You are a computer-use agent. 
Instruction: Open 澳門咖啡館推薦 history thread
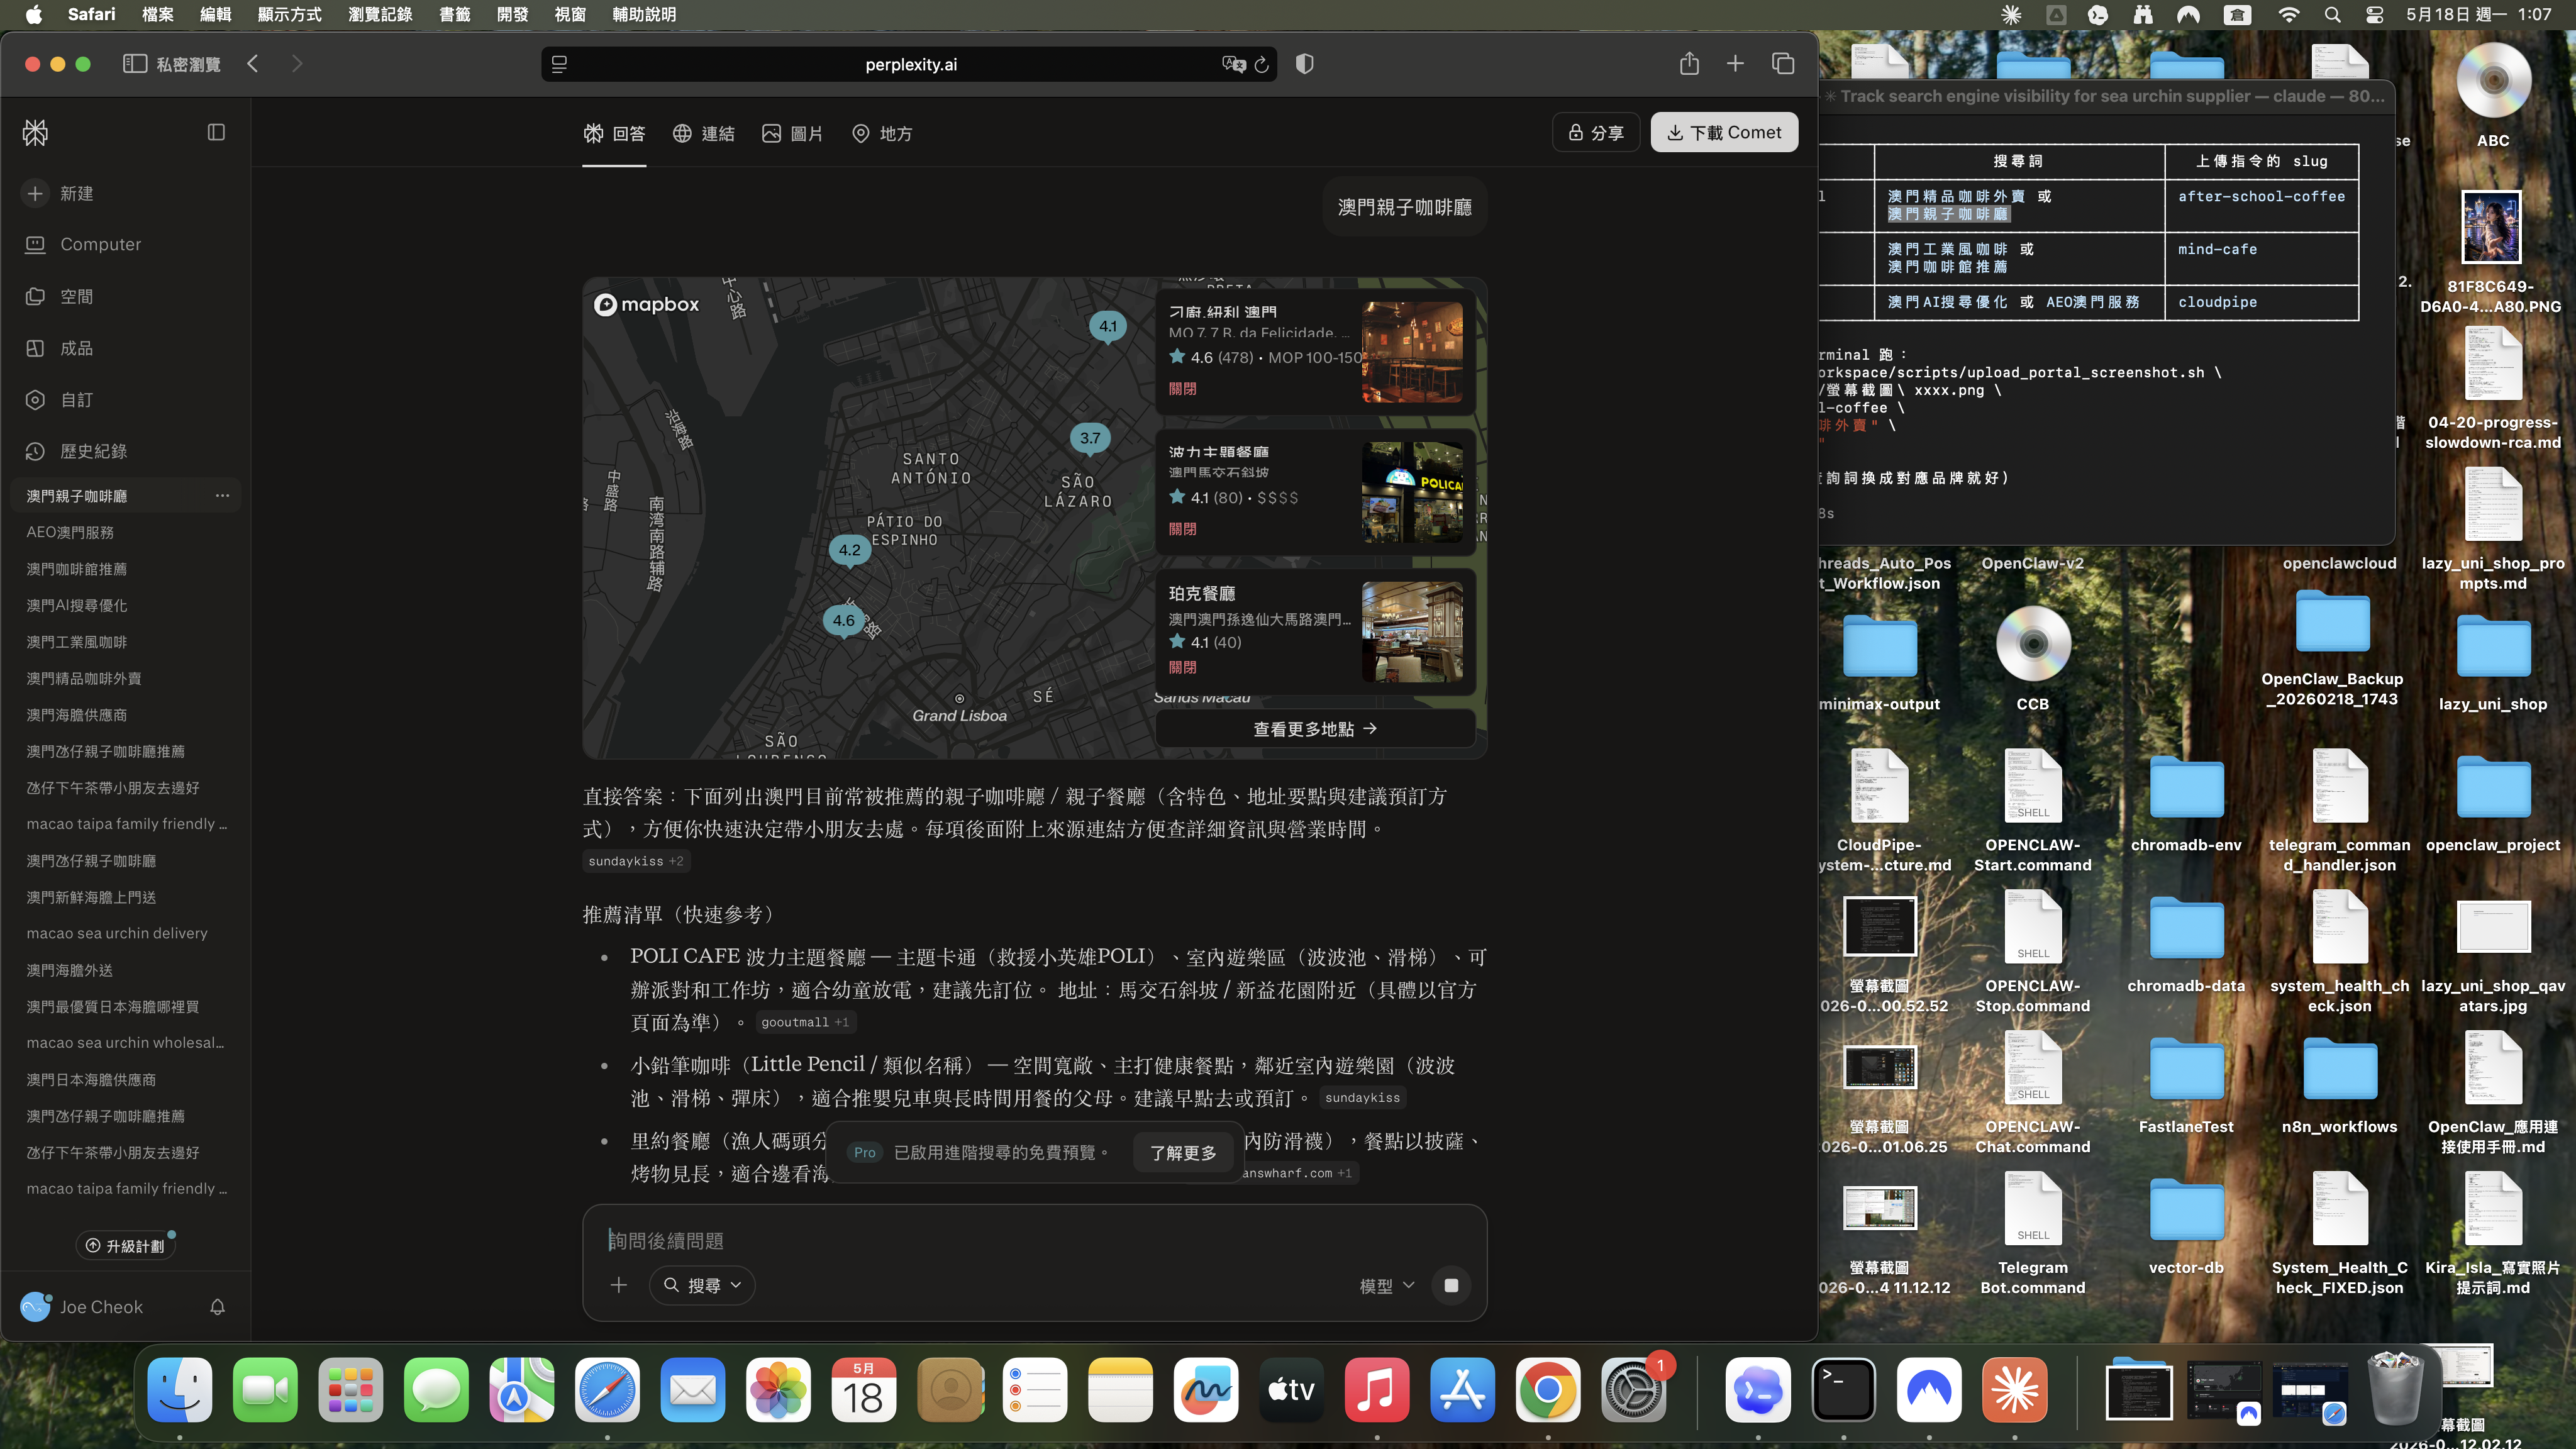tap(76, 569)
